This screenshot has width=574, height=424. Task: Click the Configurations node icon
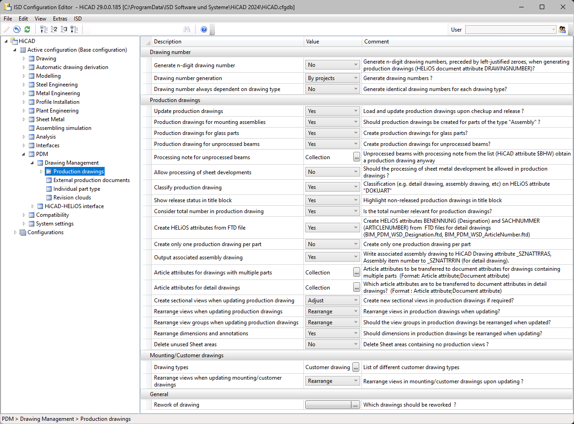[23, 232]
